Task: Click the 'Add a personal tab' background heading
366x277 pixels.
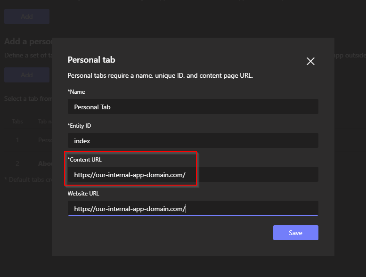Action: point(27,41)
